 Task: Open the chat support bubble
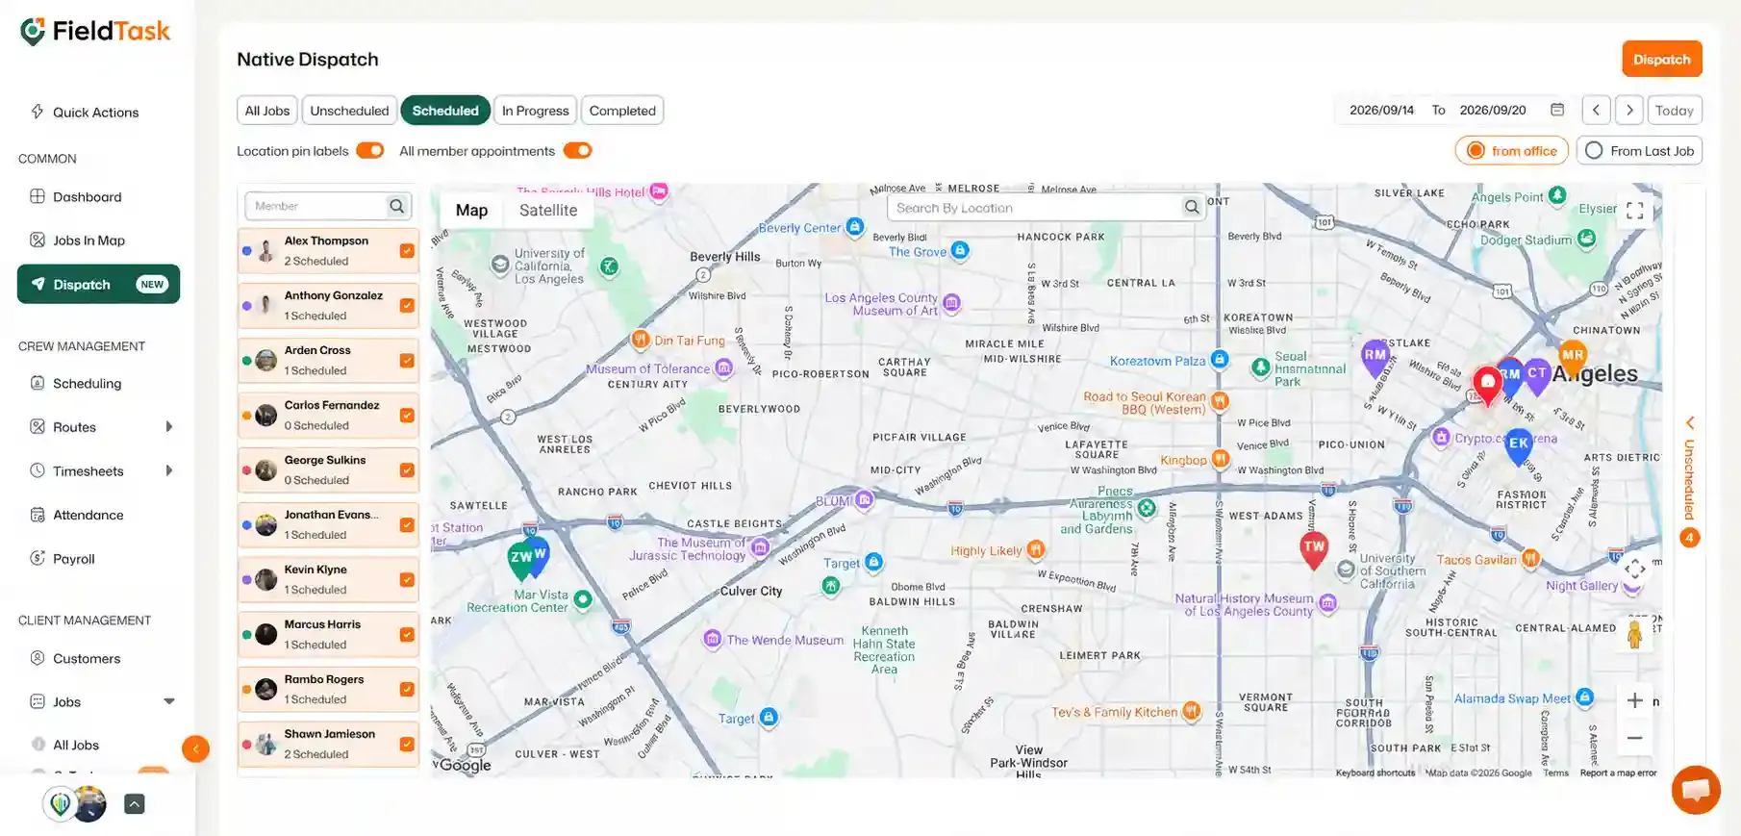[1696, 790]
